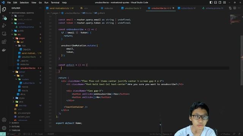Toggle secondary side bar layout icon
This screenshot has width=243, height=136.
220,3
